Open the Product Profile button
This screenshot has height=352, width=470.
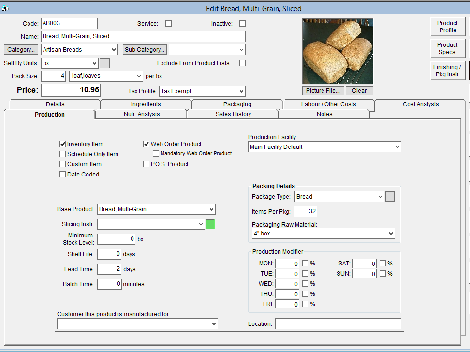click(448, 27)
